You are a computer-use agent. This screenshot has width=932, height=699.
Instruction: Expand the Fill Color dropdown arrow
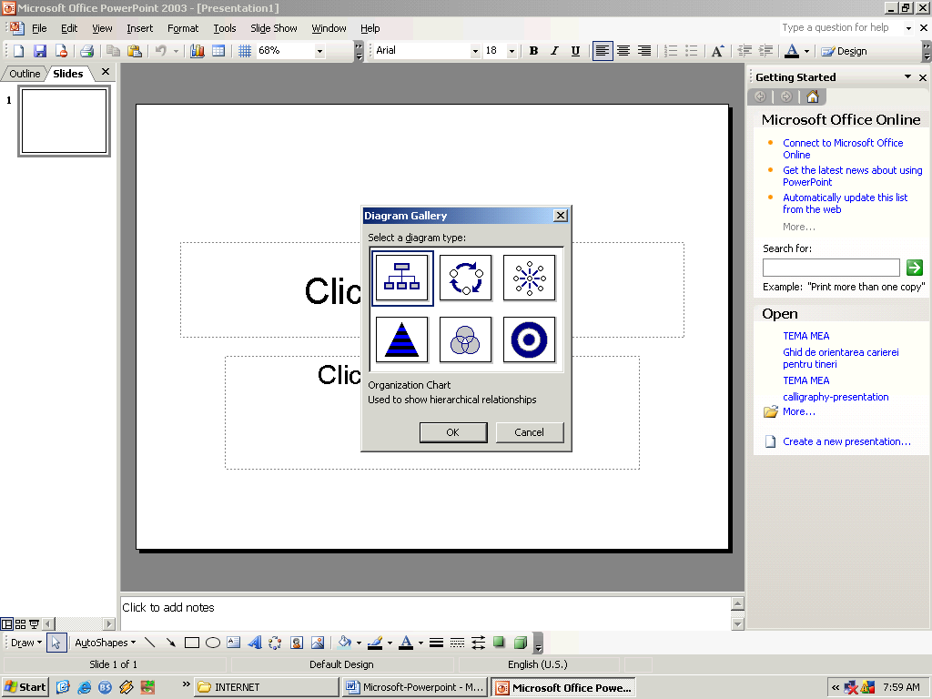[x=359, y=643]
